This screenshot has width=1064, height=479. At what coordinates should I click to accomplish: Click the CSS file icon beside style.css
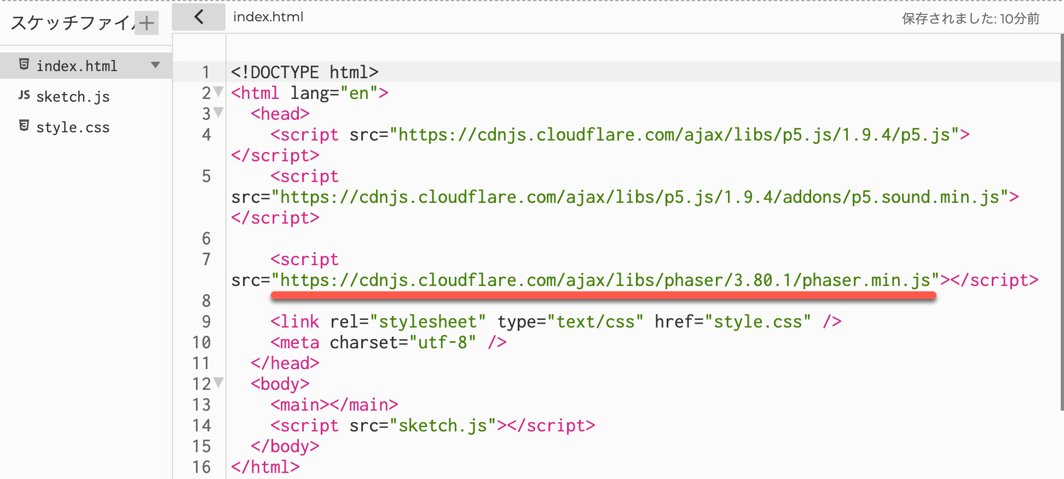(24, 126)
